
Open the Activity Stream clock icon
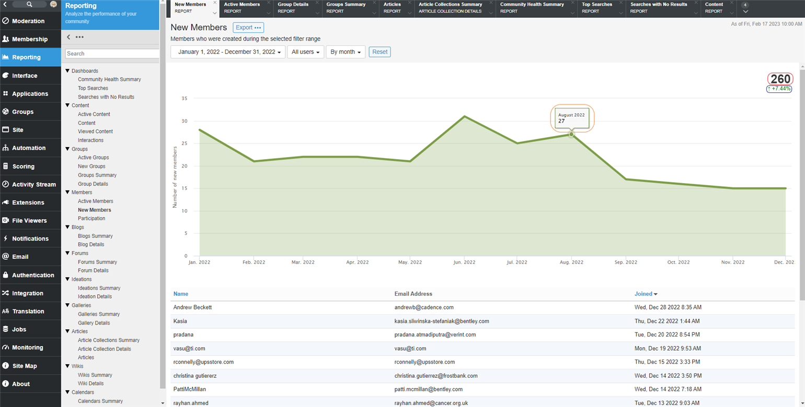(x=6, y=184)
